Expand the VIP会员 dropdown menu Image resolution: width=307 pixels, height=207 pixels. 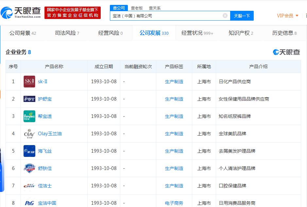(x=288, y=16)
